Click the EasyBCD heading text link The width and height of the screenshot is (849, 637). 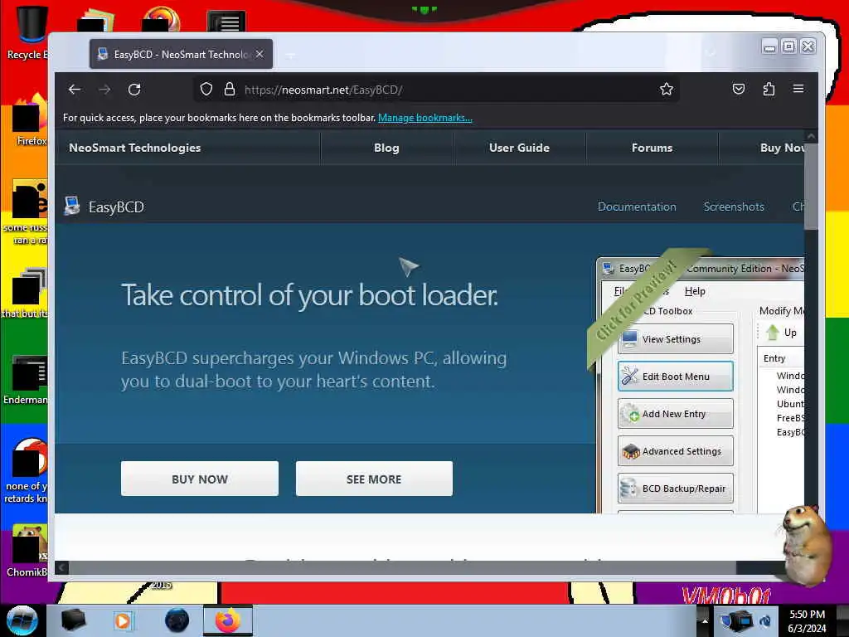pos(116,207)
